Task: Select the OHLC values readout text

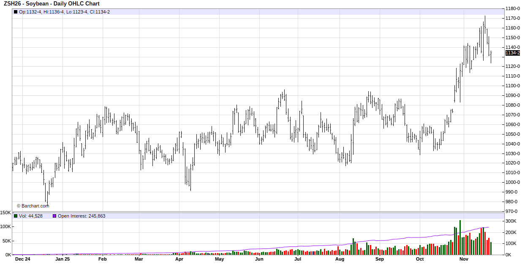Action: pyautogui.click(x=64, y=12)
